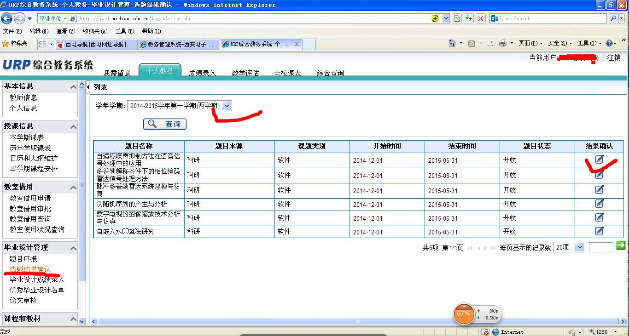Click the browser back arrow button
The width and height of the screenshot is (629, 336).
click(7, 19)
